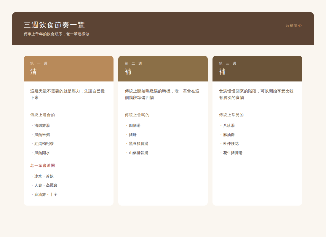Select list item 山藥排骨湯
The image size is (326, 237).
138,153
